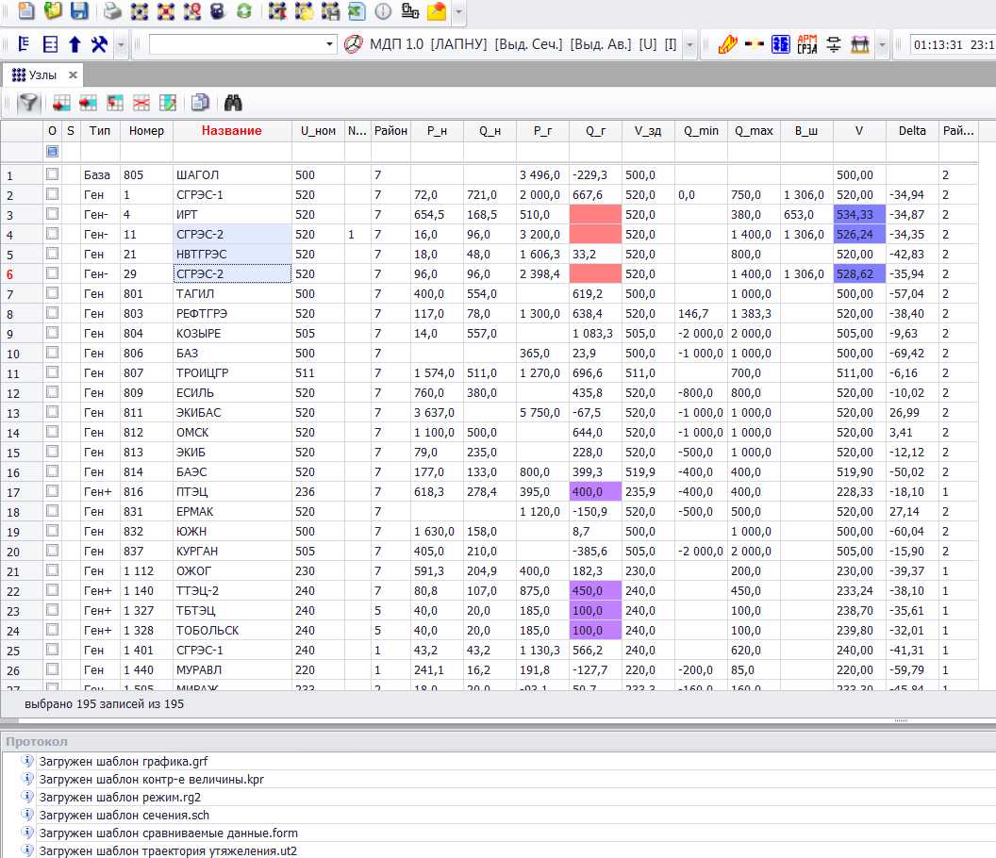Sort by the Название column header
The height and width of the screenshot is (858, 996).
(x=232, y=131)
